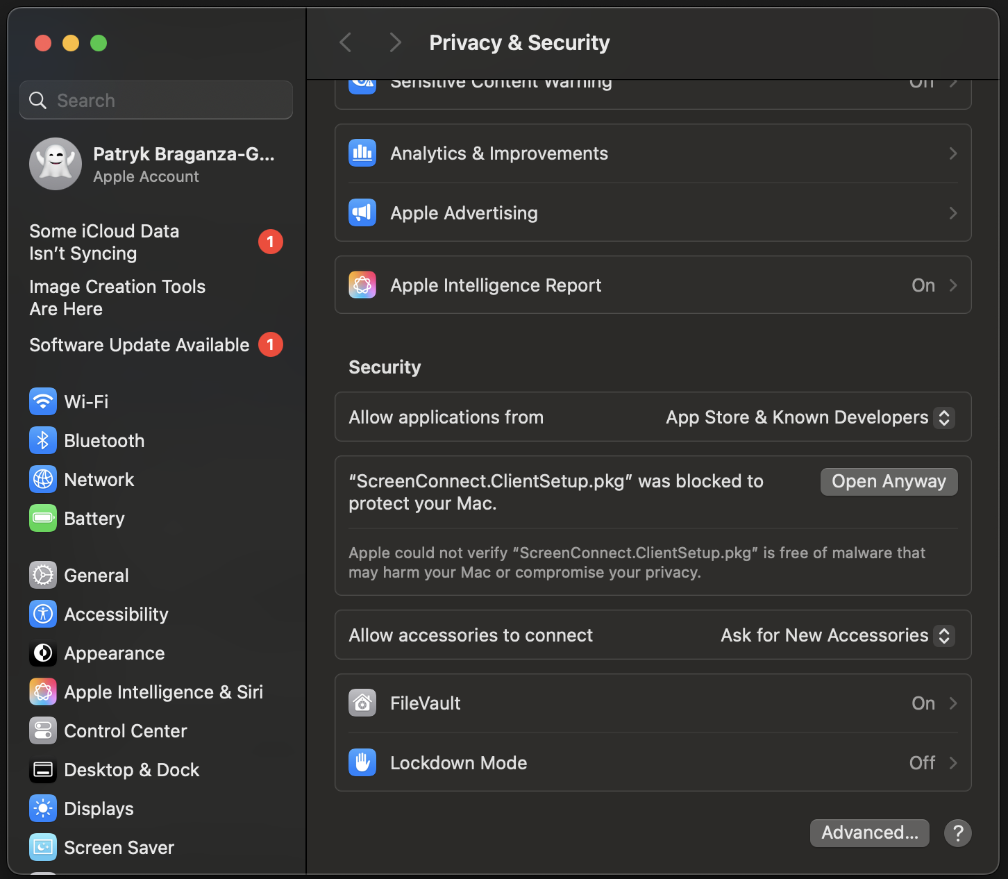Image resolution: width=1008 pixels, height=879 pixels.
Task: Click the Apple Advertising label
Action: [464, 213]
